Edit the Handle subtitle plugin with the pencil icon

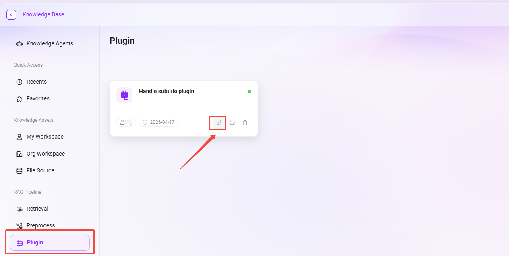(x=219, y=123)
